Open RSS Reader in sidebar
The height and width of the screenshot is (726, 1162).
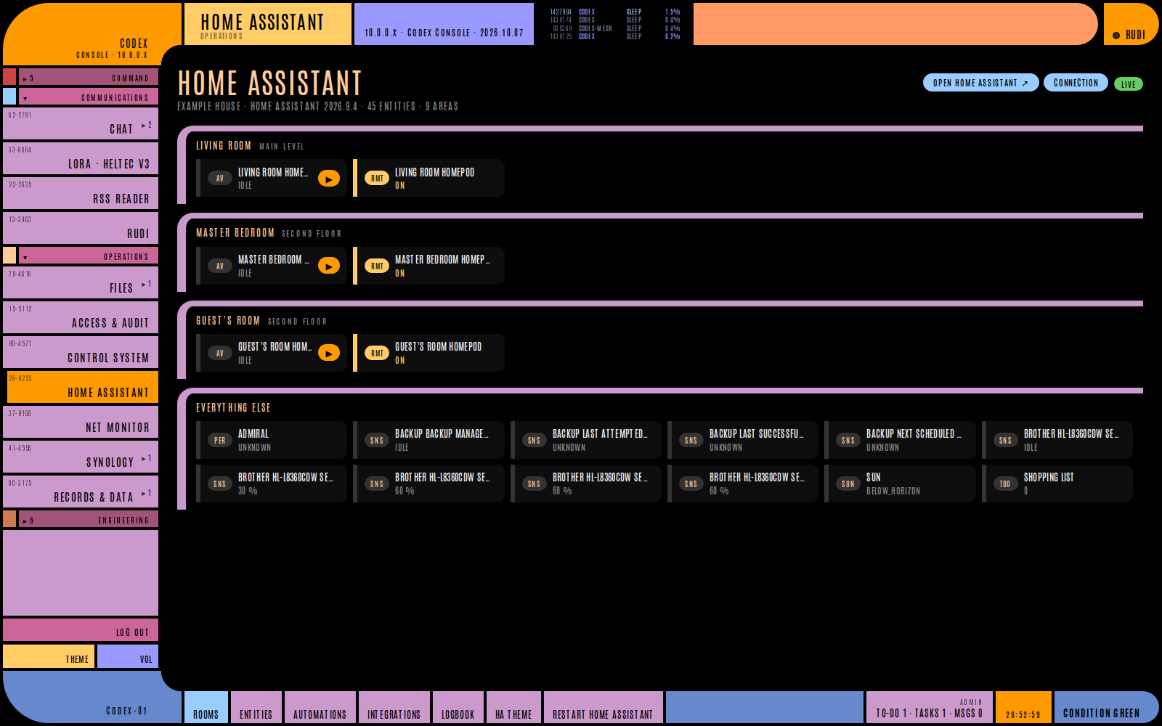pos(81,193)
